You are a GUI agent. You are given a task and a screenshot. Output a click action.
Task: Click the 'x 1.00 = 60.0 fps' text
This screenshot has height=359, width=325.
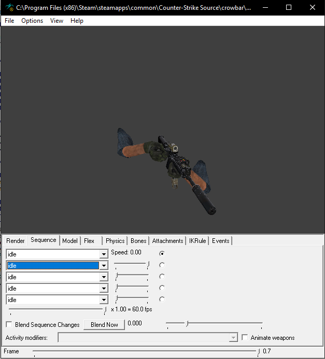(x=132, y=309)
